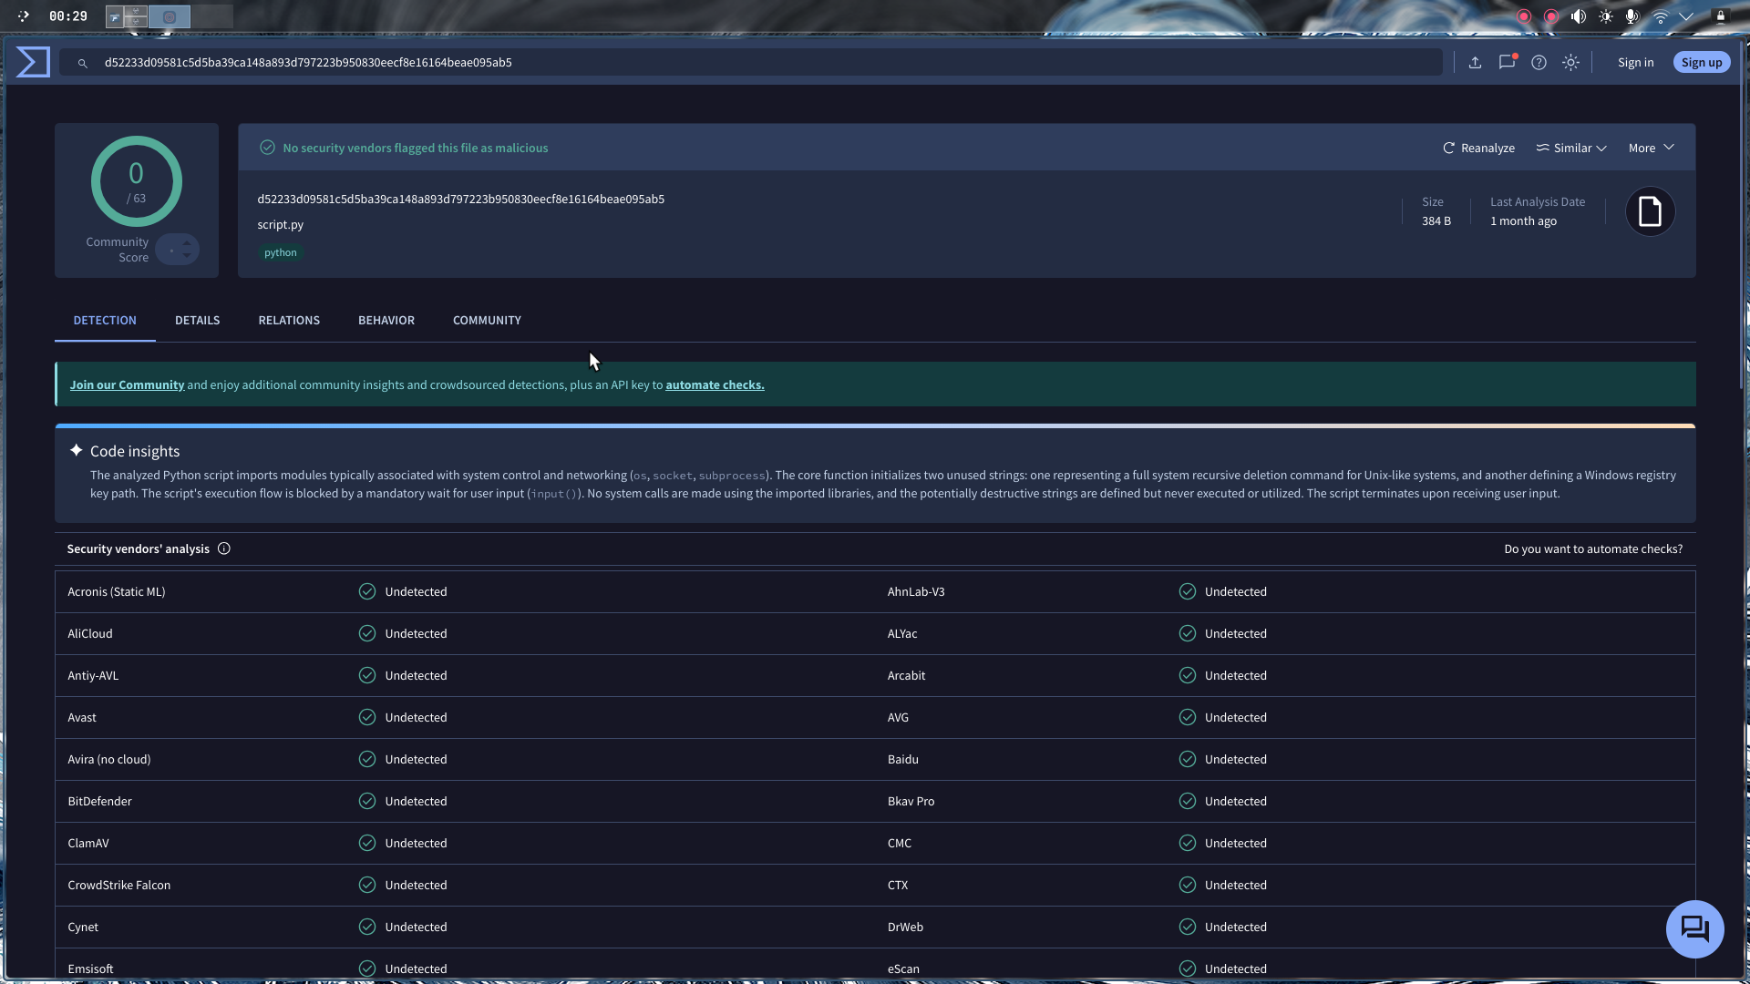Toggle light mode with the sun icon
1750x984 pixels.
click(x=1571, y=62)
